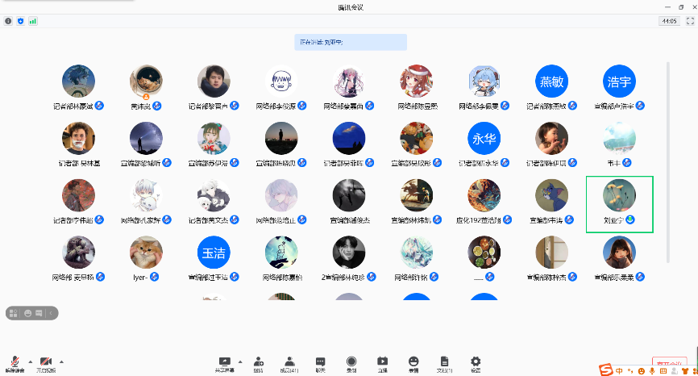
Task: Select the highlighted speaker's video tile
Action: [x=619, y=204]
